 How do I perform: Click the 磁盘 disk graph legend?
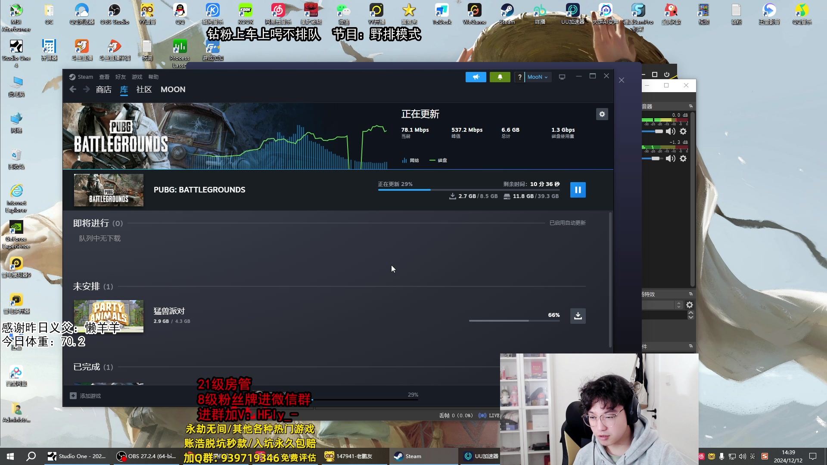coord(438,160)
